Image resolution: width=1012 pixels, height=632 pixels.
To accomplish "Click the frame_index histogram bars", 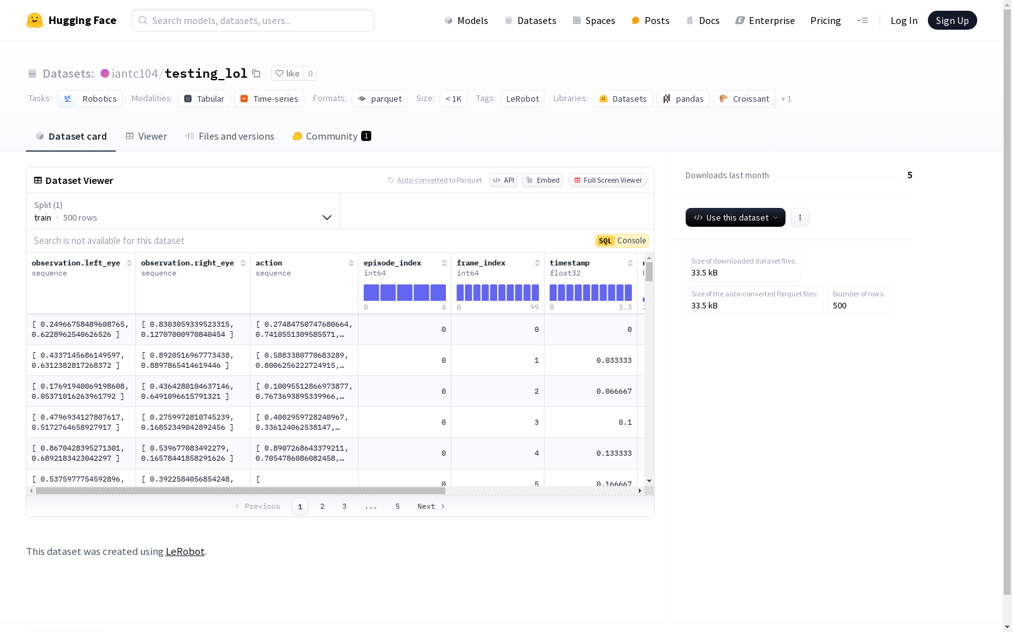I will click(x=498, y=293).
